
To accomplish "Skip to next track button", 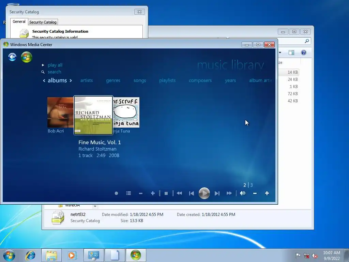I will 217,193.
